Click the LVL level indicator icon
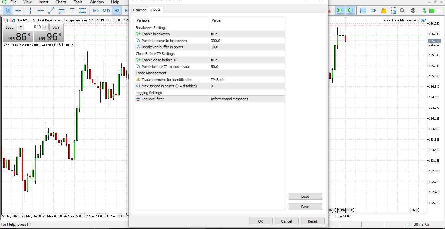This screenshot has height=229, width=445. click(424, 11)
